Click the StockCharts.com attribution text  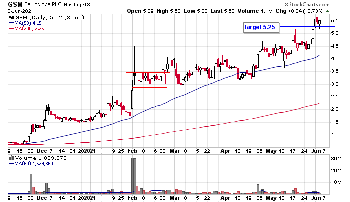[x=307, y=4]
